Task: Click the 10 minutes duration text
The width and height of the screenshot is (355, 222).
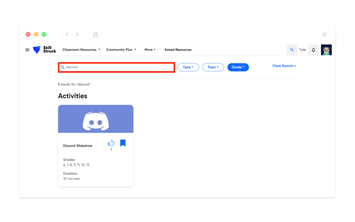Action: (72, 179)
